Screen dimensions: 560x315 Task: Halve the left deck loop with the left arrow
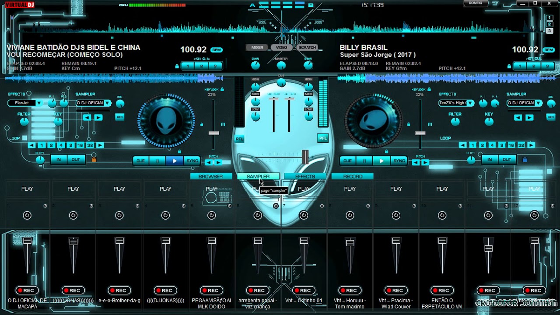32,145
